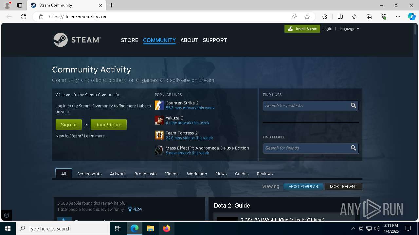Click the award icon next to 424
Image resolution: width=419 pixels, height=235 pixels.
click(x=130, y=209)
